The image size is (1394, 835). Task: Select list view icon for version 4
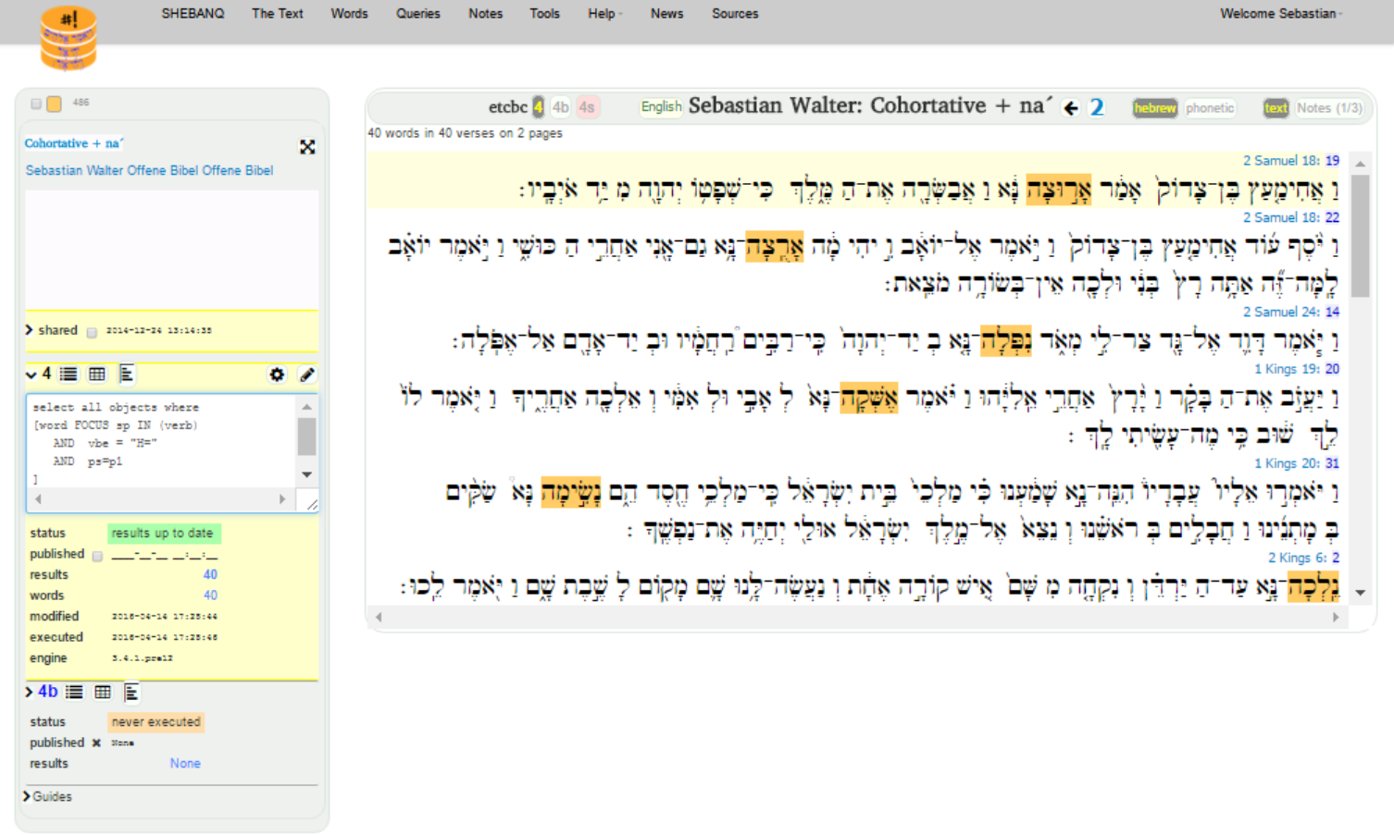pyautogui.click(x=68, y=375)
